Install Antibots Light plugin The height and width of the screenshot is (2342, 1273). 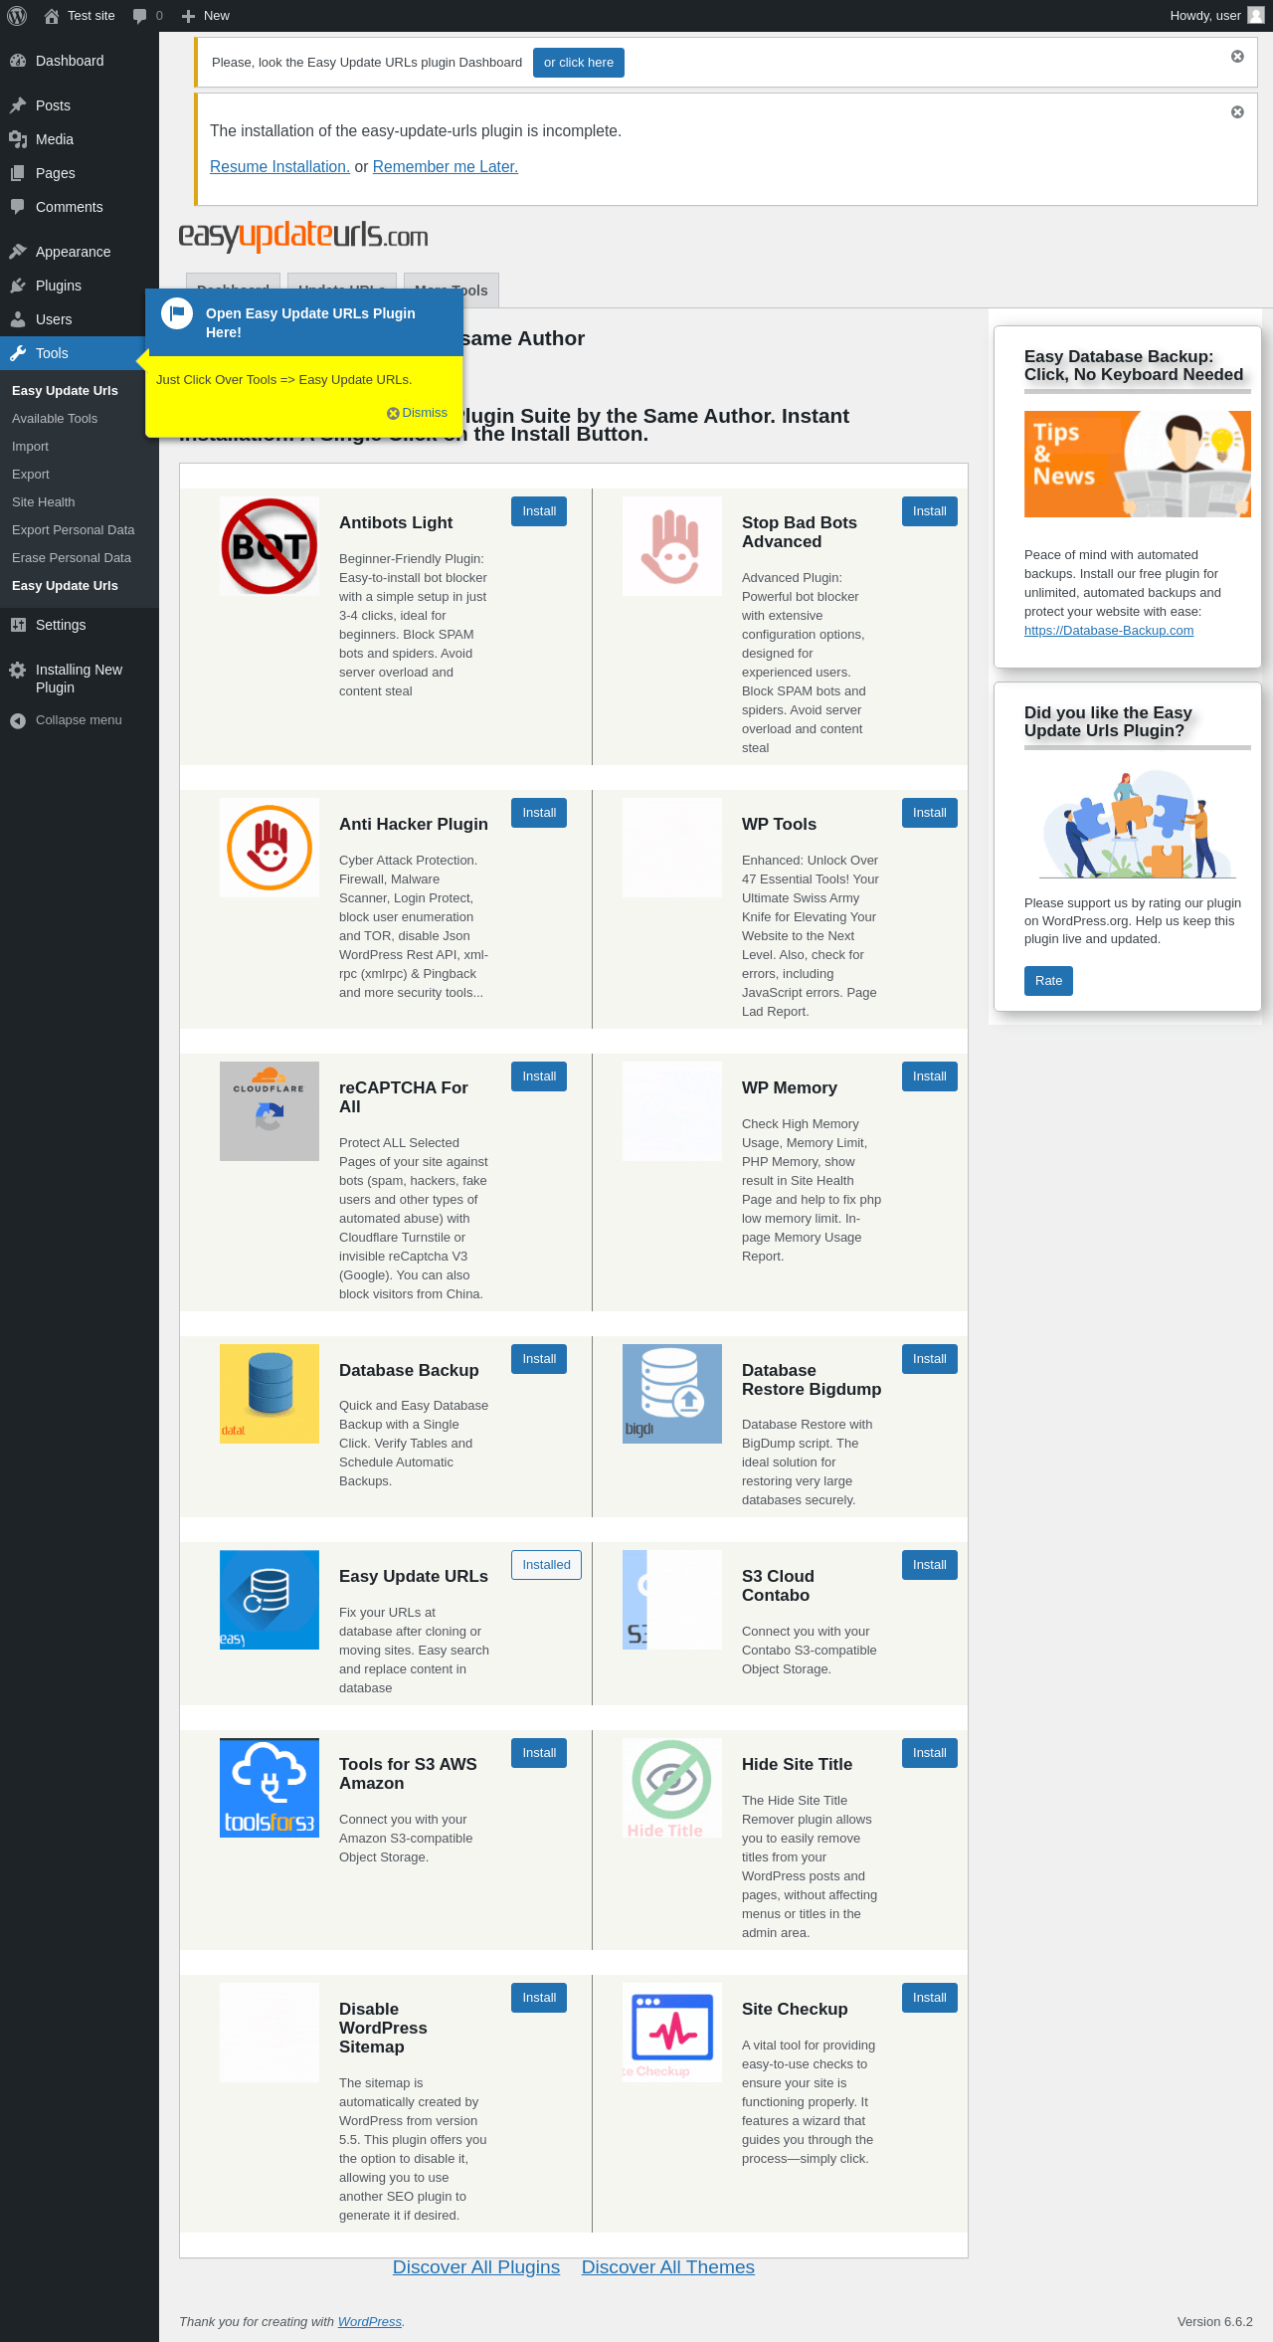coord(539,511)
